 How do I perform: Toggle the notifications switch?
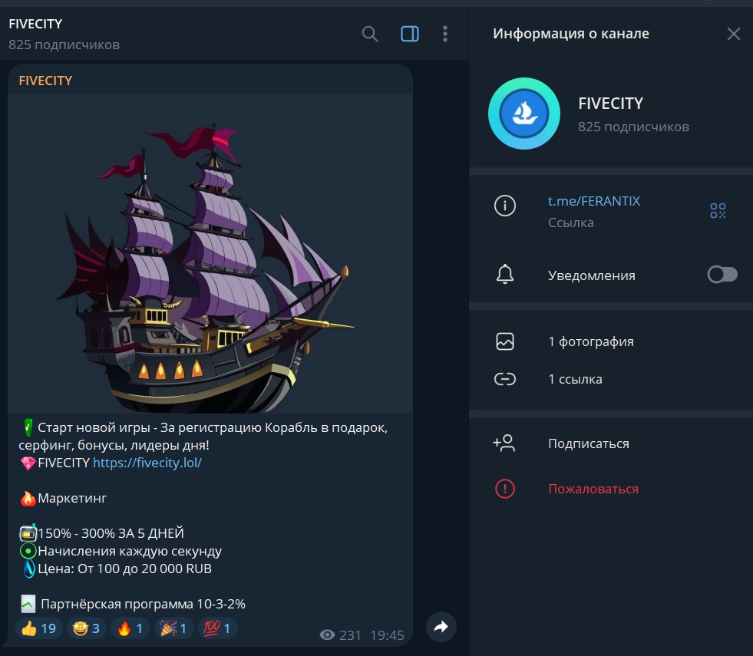point(722,275)
